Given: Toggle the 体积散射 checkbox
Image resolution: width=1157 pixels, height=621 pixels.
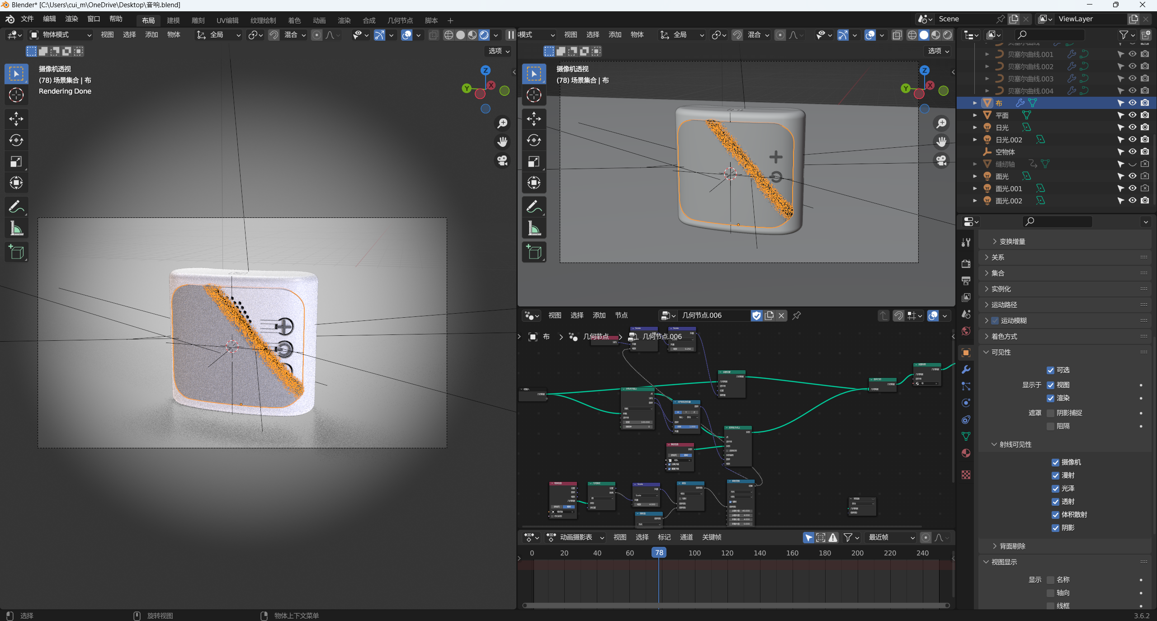Looking at the screenshot, I should pyautogui.click(x=1056, y=515).
